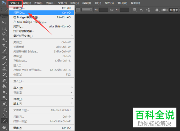
Task: Select the Dodge tool
Action: (x=4, y=98)
